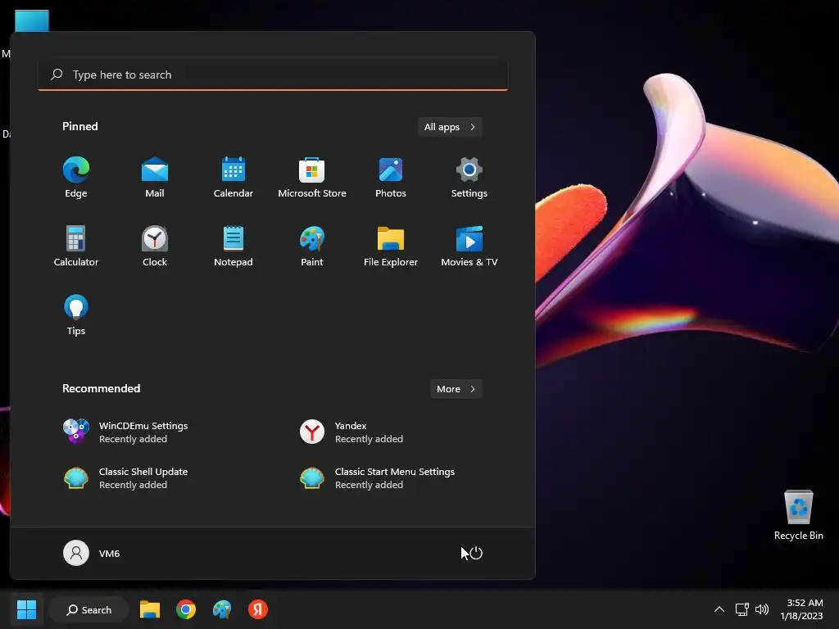
Task: Open the VM6 user account menu
Action: [92, 553]
